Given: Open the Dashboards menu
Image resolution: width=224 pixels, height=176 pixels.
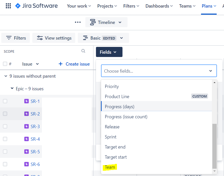Looking at the screenshot, I should click(159, 6).
